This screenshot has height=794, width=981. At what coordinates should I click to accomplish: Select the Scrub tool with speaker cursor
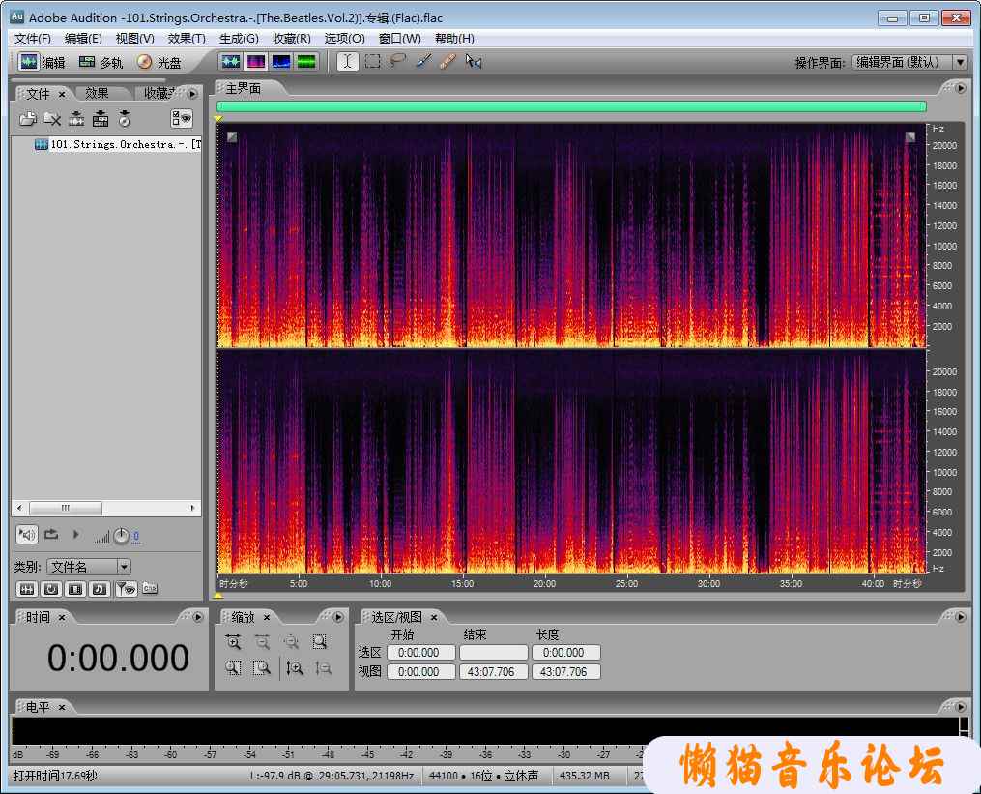tap(474, 61)
